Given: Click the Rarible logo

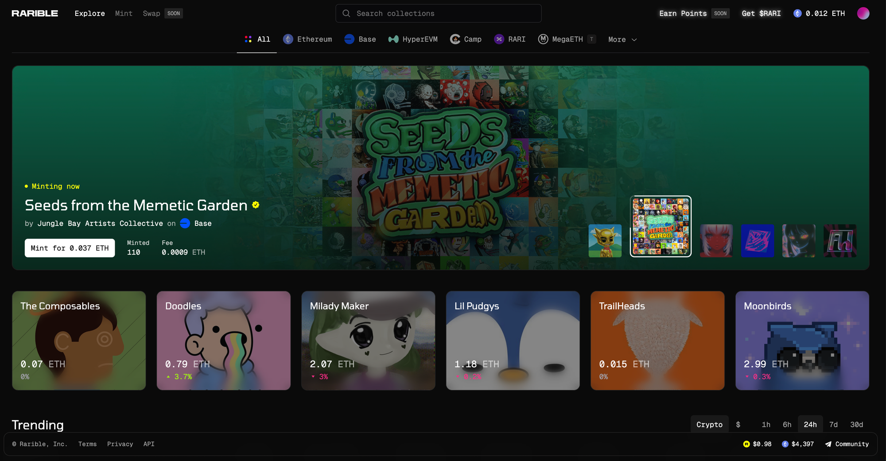Looking at the screenshot, I should click(x=35, y=13).
